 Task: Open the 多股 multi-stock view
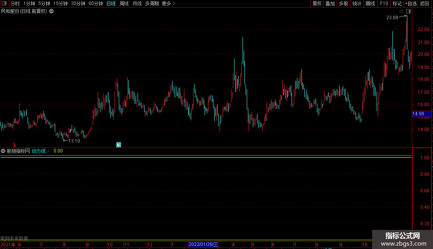coord(343,3)
